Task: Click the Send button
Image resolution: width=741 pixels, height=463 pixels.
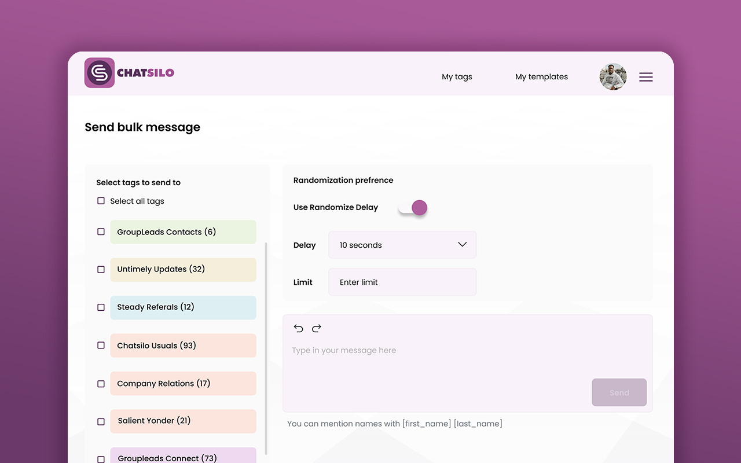Action: coord(619,392)
